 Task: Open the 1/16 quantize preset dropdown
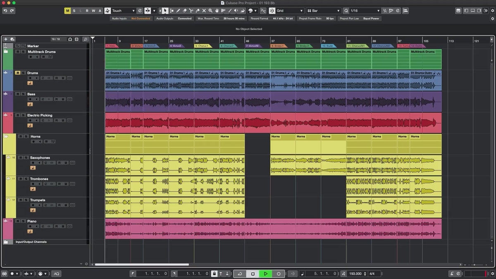365,11
